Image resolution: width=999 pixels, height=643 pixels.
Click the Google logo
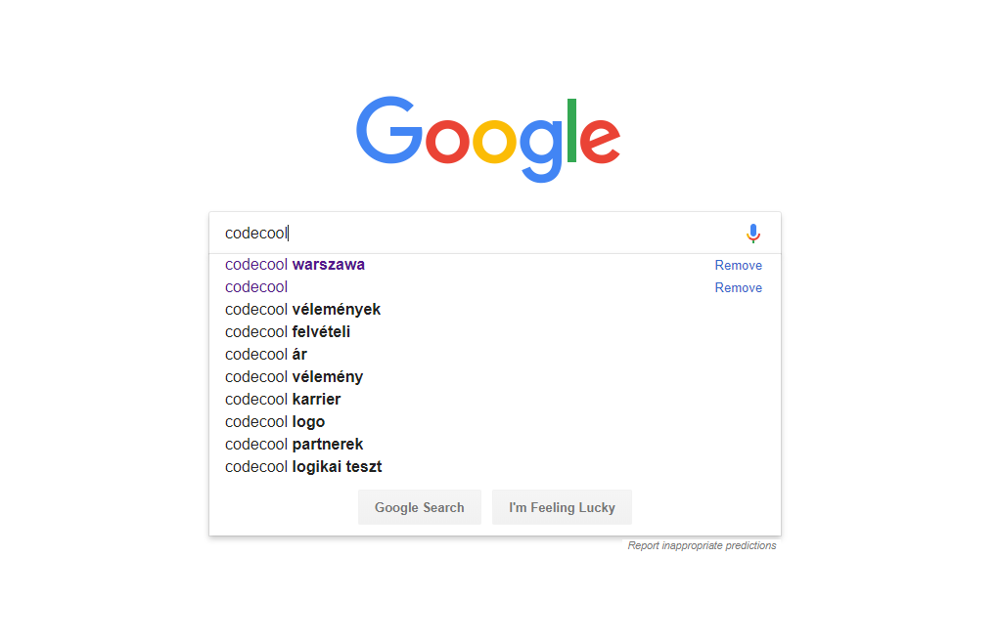[488, 140]
